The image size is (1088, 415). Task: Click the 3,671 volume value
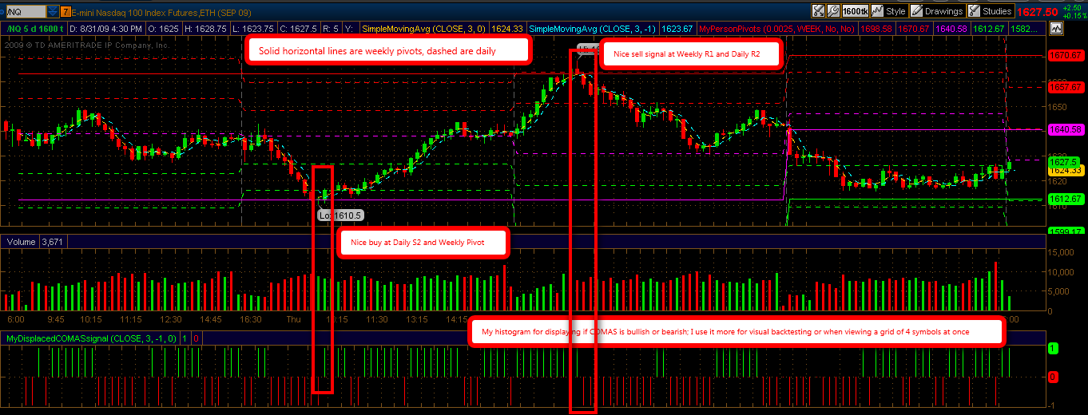pyautogui.click(x=54, y=241)
